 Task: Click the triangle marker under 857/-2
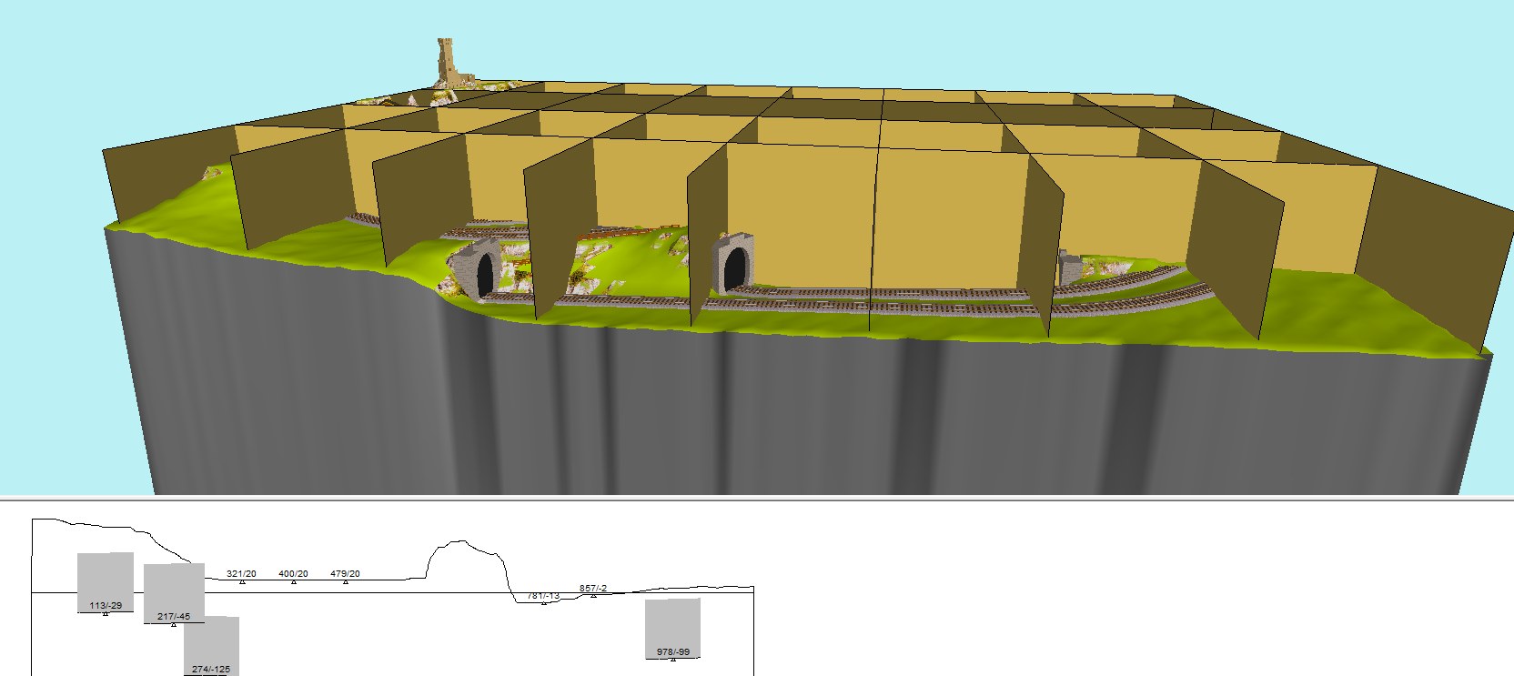pos(593,595)
